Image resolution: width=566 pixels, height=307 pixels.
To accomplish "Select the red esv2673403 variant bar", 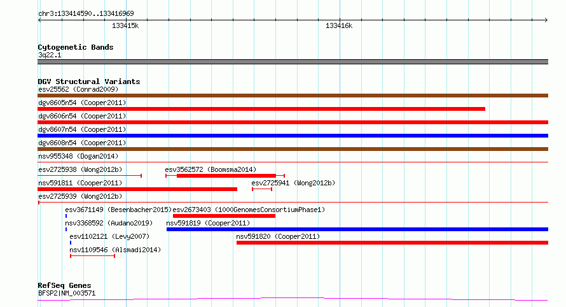I will tap(224, 216).
